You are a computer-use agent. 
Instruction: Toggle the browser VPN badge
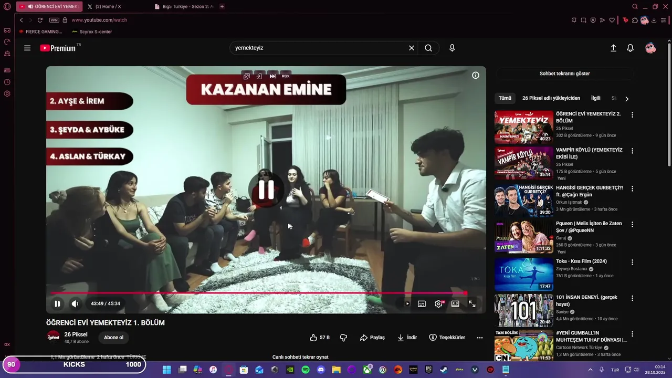click(54, 20)
